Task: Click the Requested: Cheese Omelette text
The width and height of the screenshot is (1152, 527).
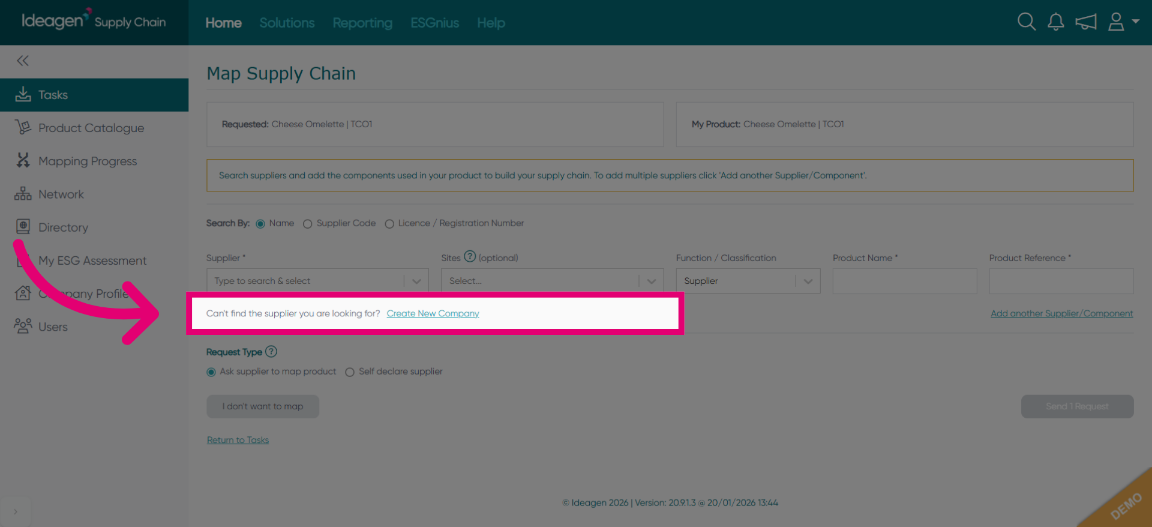Action: [x=297, y=124]
